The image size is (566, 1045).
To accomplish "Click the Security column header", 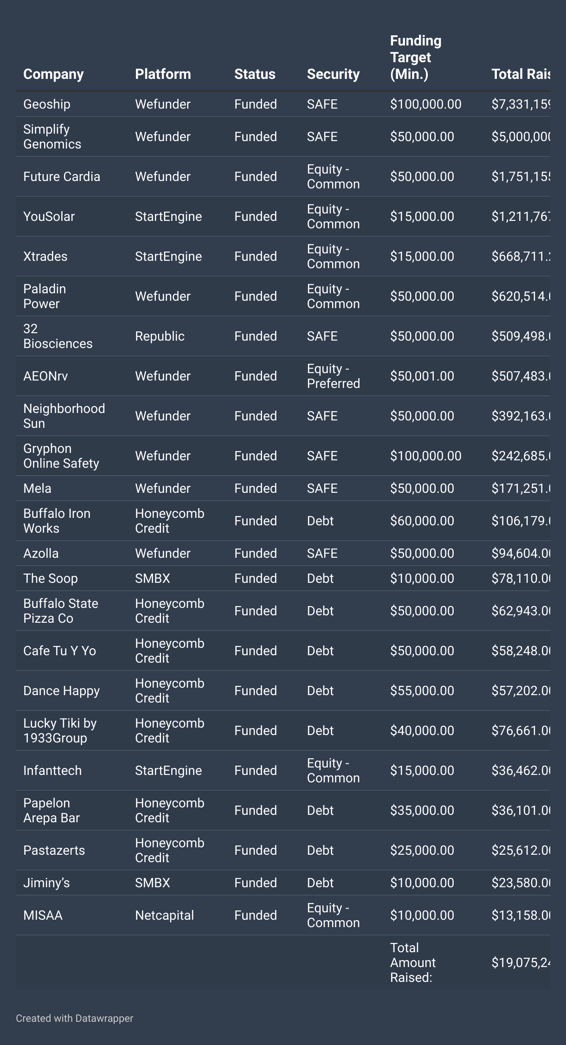I will coord(333,74).
